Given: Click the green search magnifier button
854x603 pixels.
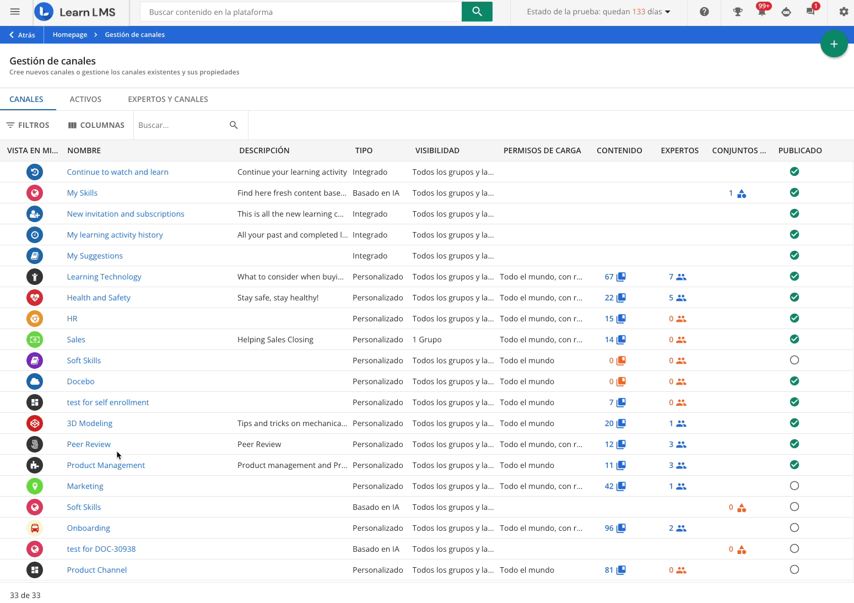Looking at the screenshot, I should coord(477,12).
